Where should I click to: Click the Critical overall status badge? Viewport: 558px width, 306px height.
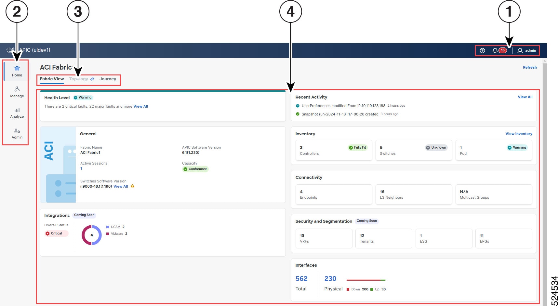(x=56, y=233)
